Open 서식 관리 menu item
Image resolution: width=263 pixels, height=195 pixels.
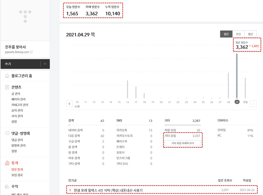coord(17,116)
